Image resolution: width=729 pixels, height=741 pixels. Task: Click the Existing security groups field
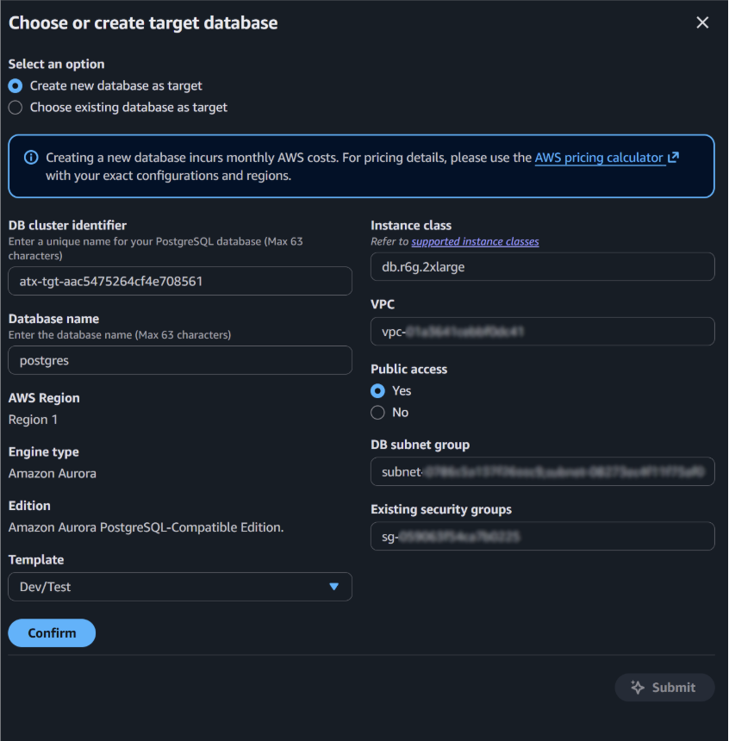pyautogui.click(x=542, y=536)
